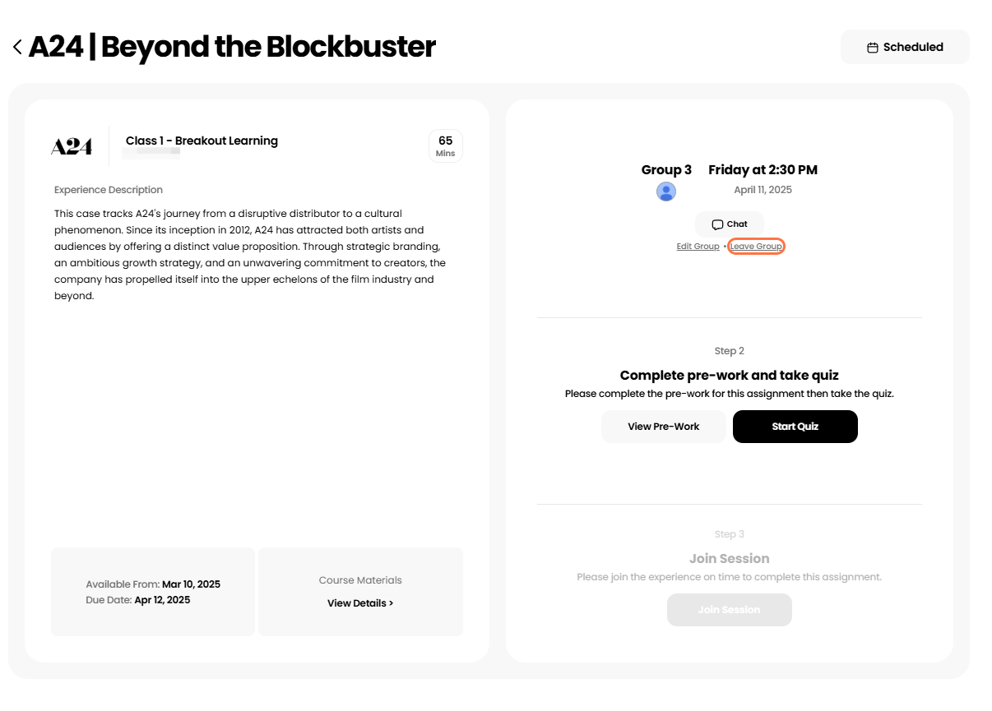Expand View Details for course materials
Viewport: 992px width, 711px height.
360,603
